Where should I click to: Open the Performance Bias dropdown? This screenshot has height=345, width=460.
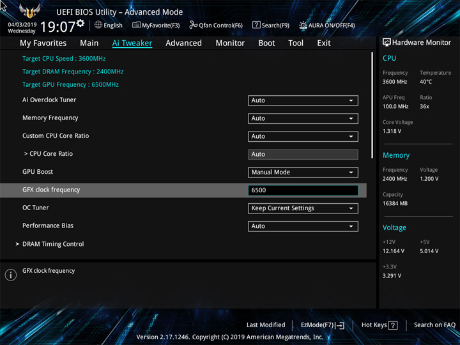click(x=303, y=226)
